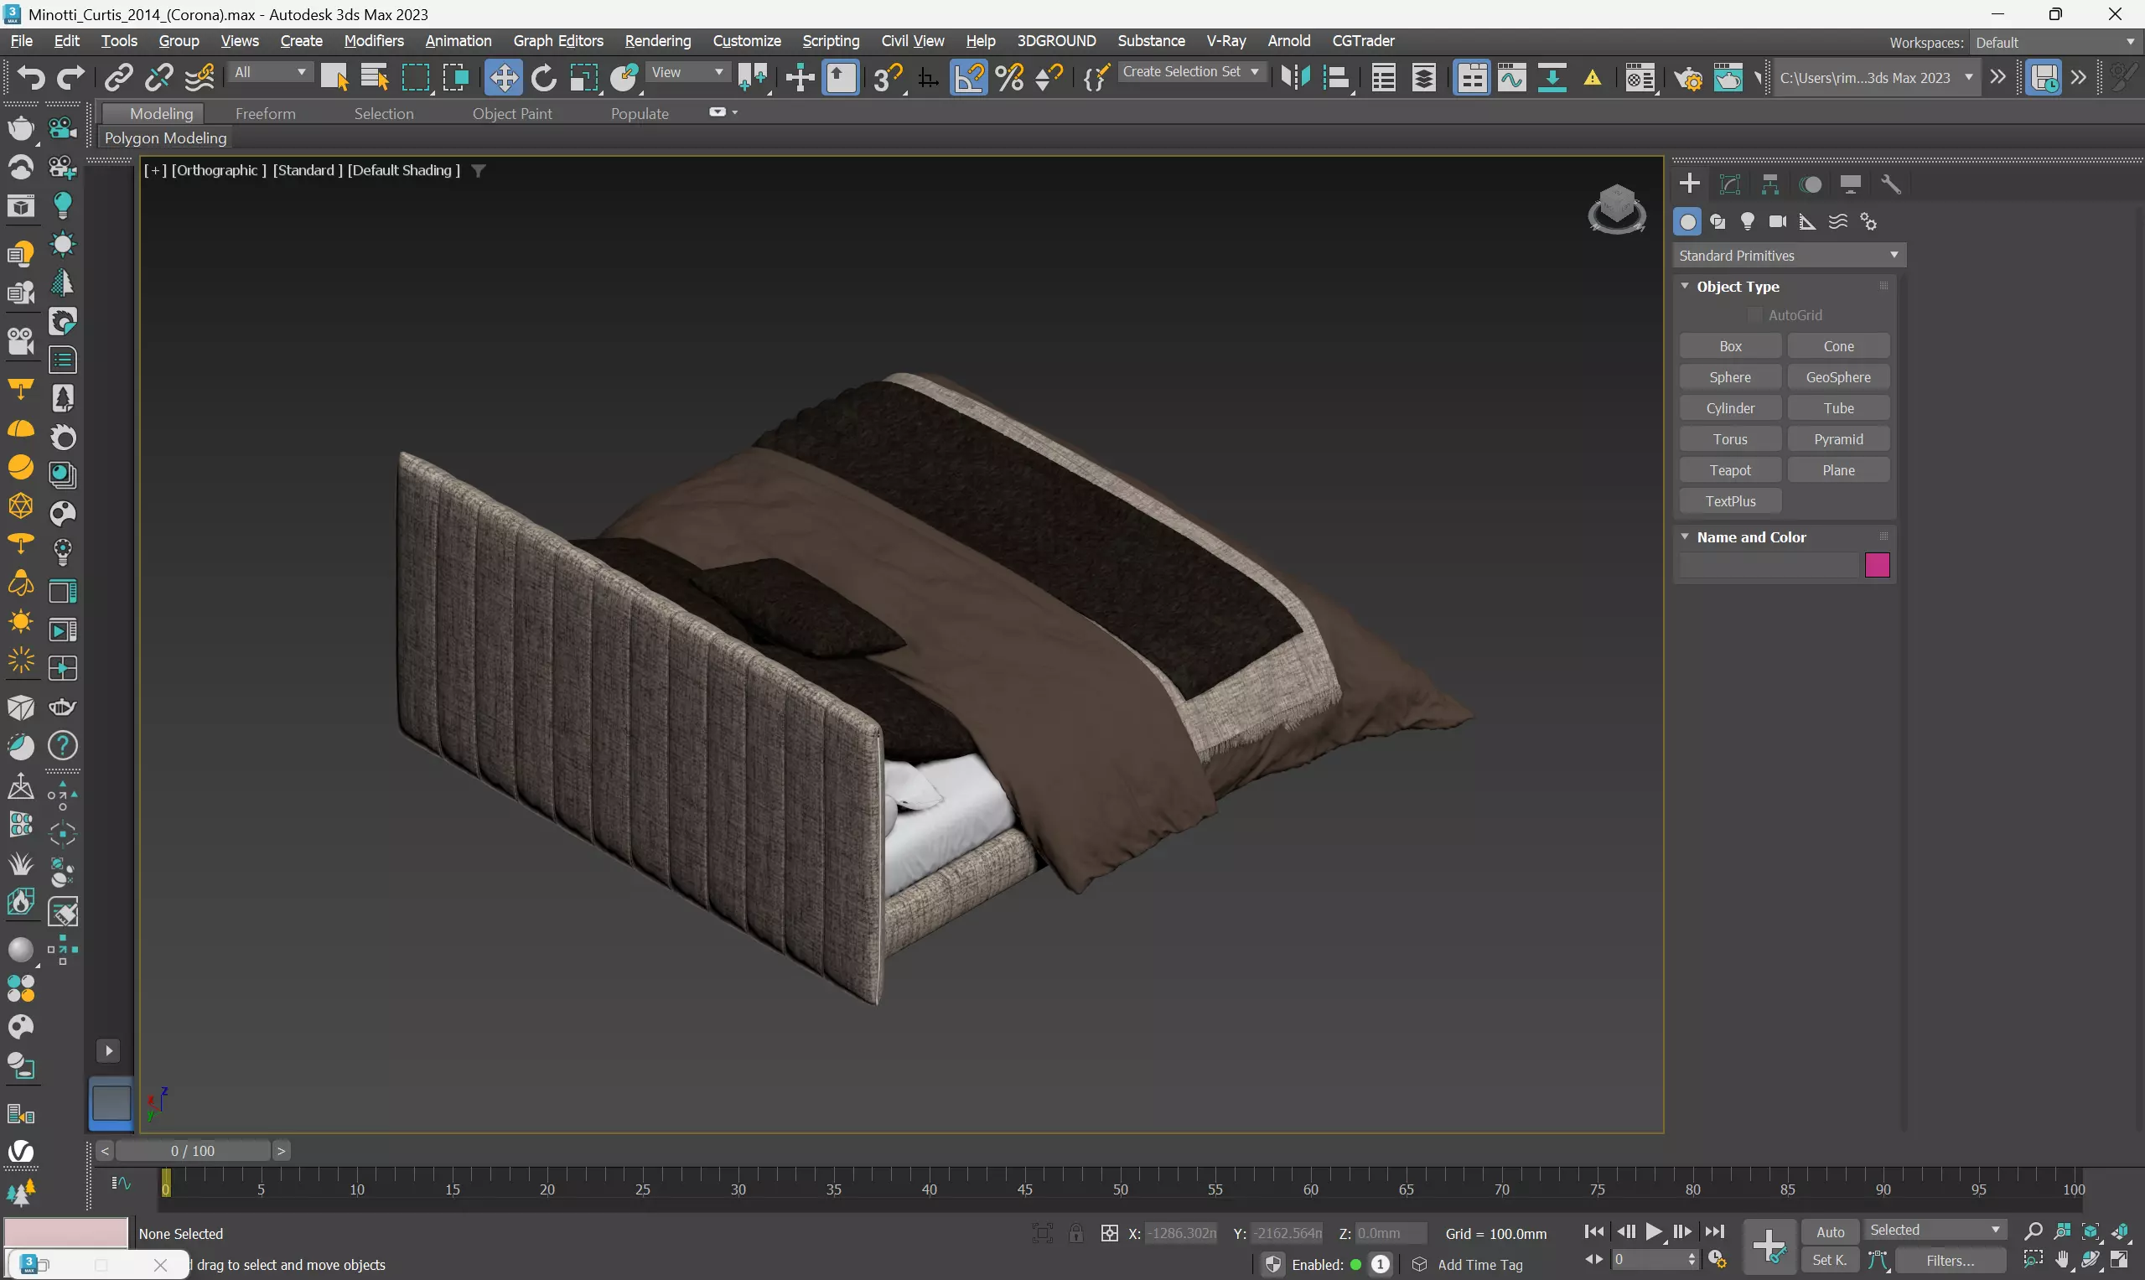Click the object name input field
Viewport: 2145px width, 1280px height.
coord(1768,565)
